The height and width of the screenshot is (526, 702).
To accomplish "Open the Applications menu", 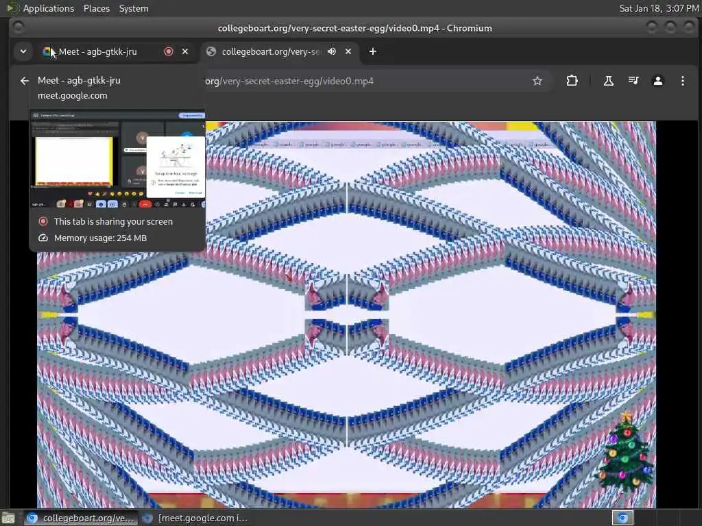I will [49, 8].
